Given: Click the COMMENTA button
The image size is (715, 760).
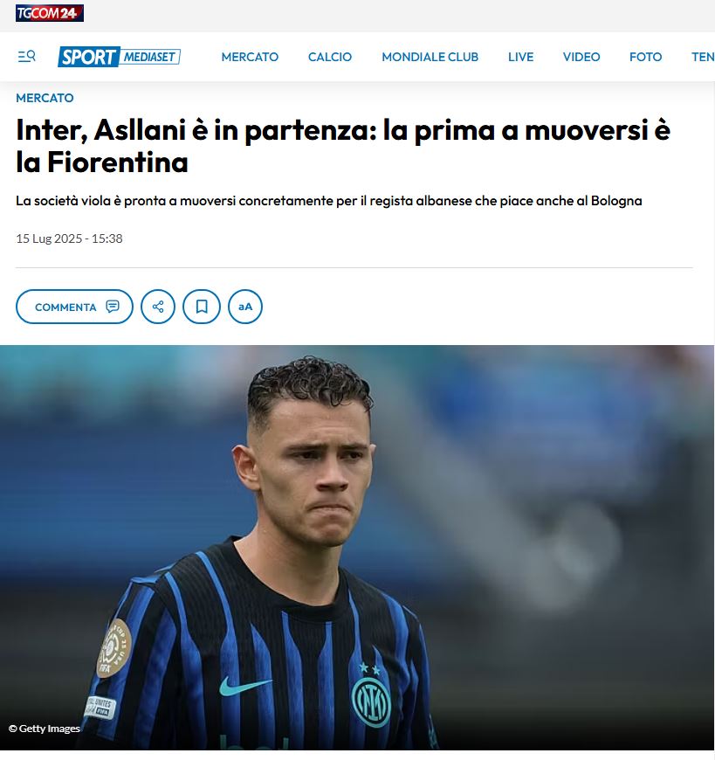Looking at the screenshot, I should point(74,307).
